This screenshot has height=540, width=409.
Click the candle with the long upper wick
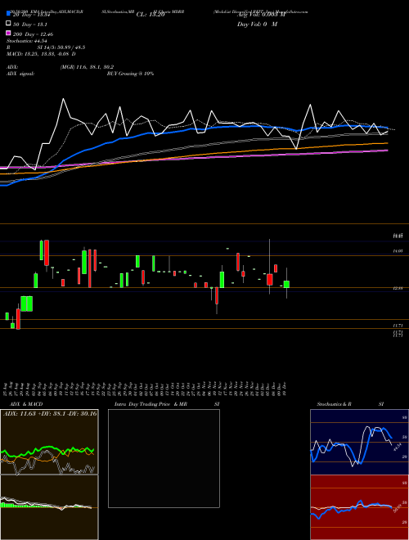click(270, 279)
